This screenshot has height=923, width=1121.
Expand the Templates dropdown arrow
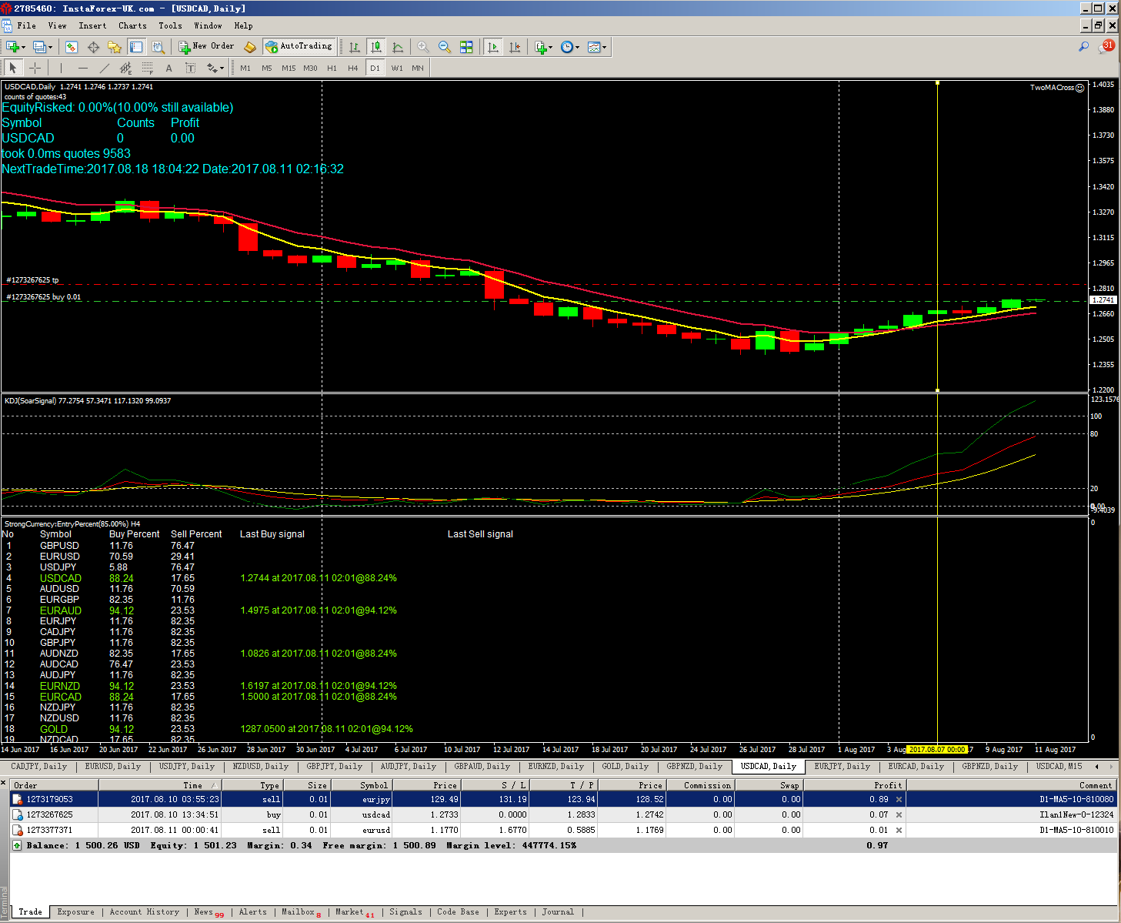605,48
